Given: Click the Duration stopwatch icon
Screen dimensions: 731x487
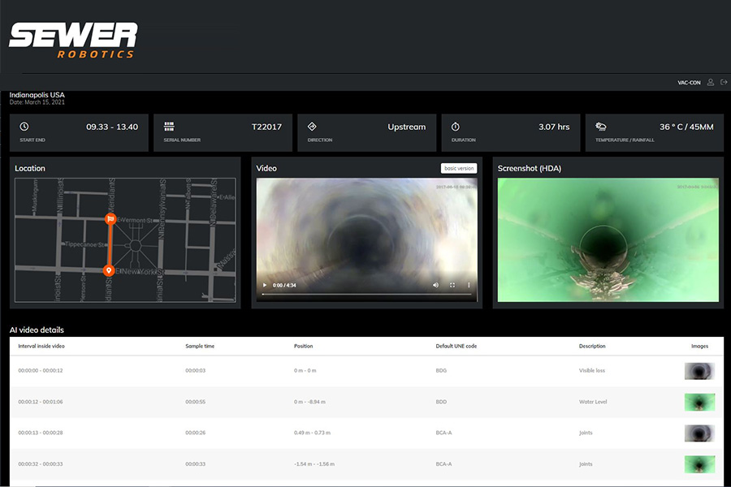Looking at the screenshot, I should coord(456,127).
